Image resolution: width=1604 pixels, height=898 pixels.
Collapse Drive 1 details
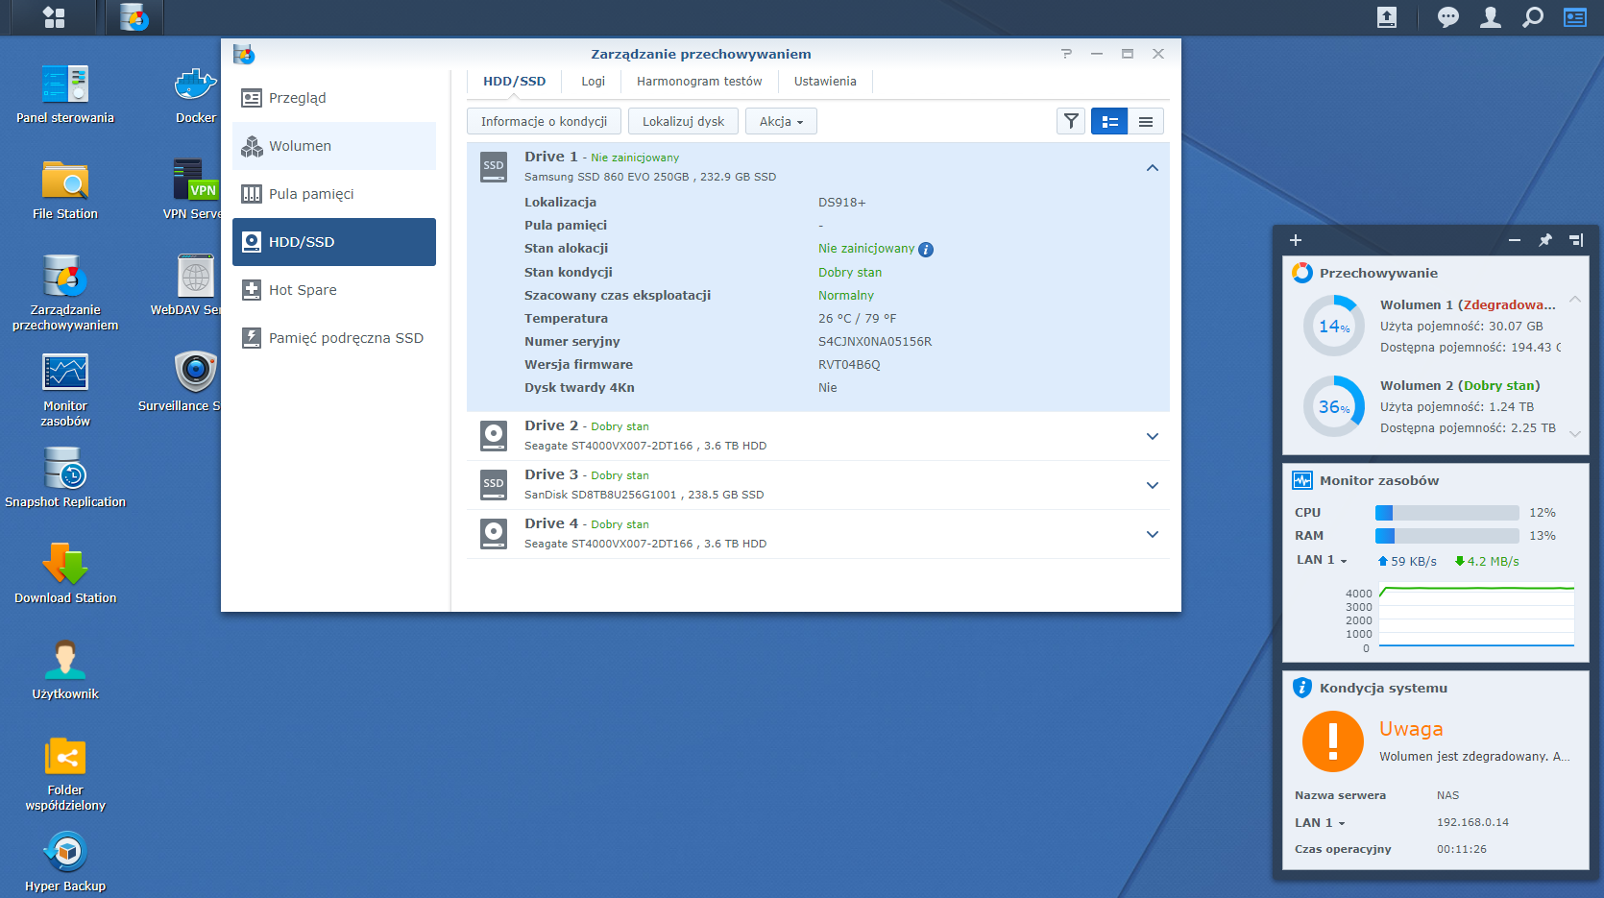pos(1153,168)
